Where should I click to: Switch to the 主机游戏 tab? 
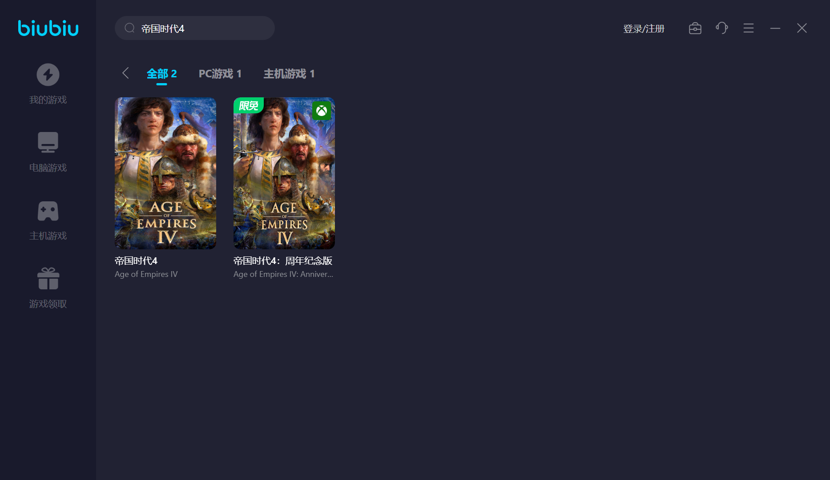pos(289,74)
